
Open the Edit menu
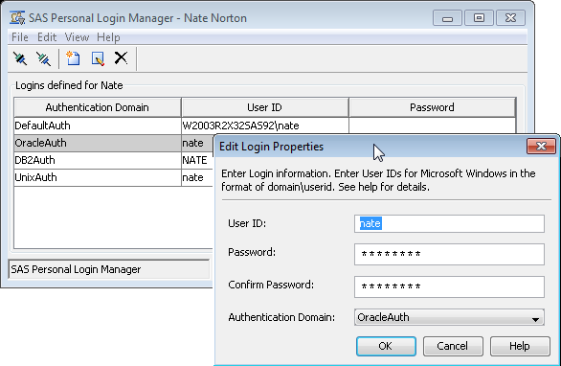point(47,37)
